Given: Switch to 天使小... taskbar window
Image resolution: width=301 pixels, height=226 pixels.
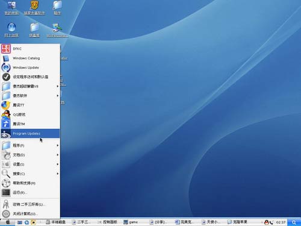Looking at the screenshot, I should 211,222.
